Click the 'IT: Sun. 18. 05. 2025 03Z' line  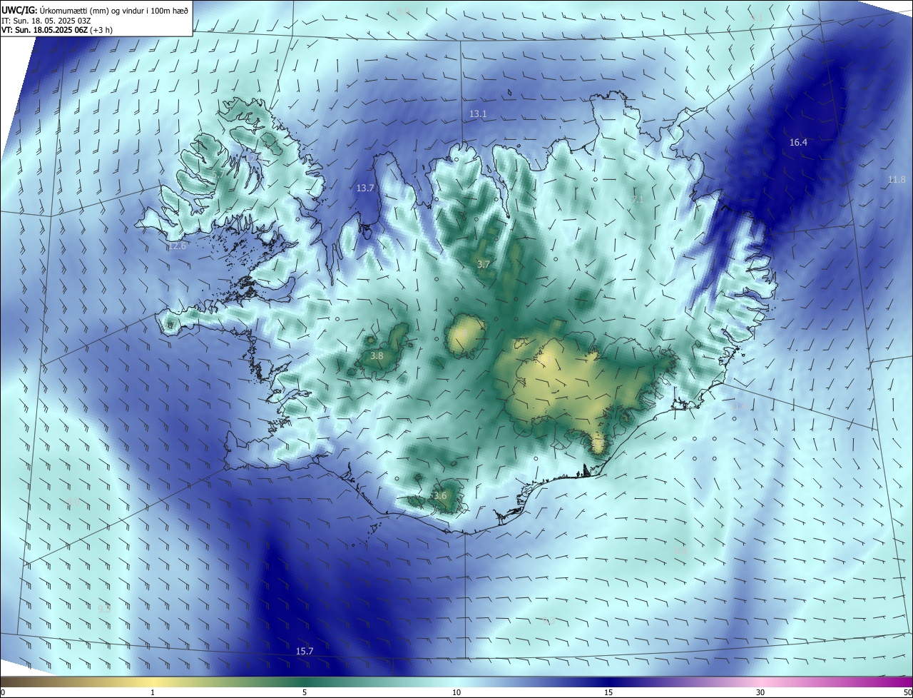coord(44,21)
